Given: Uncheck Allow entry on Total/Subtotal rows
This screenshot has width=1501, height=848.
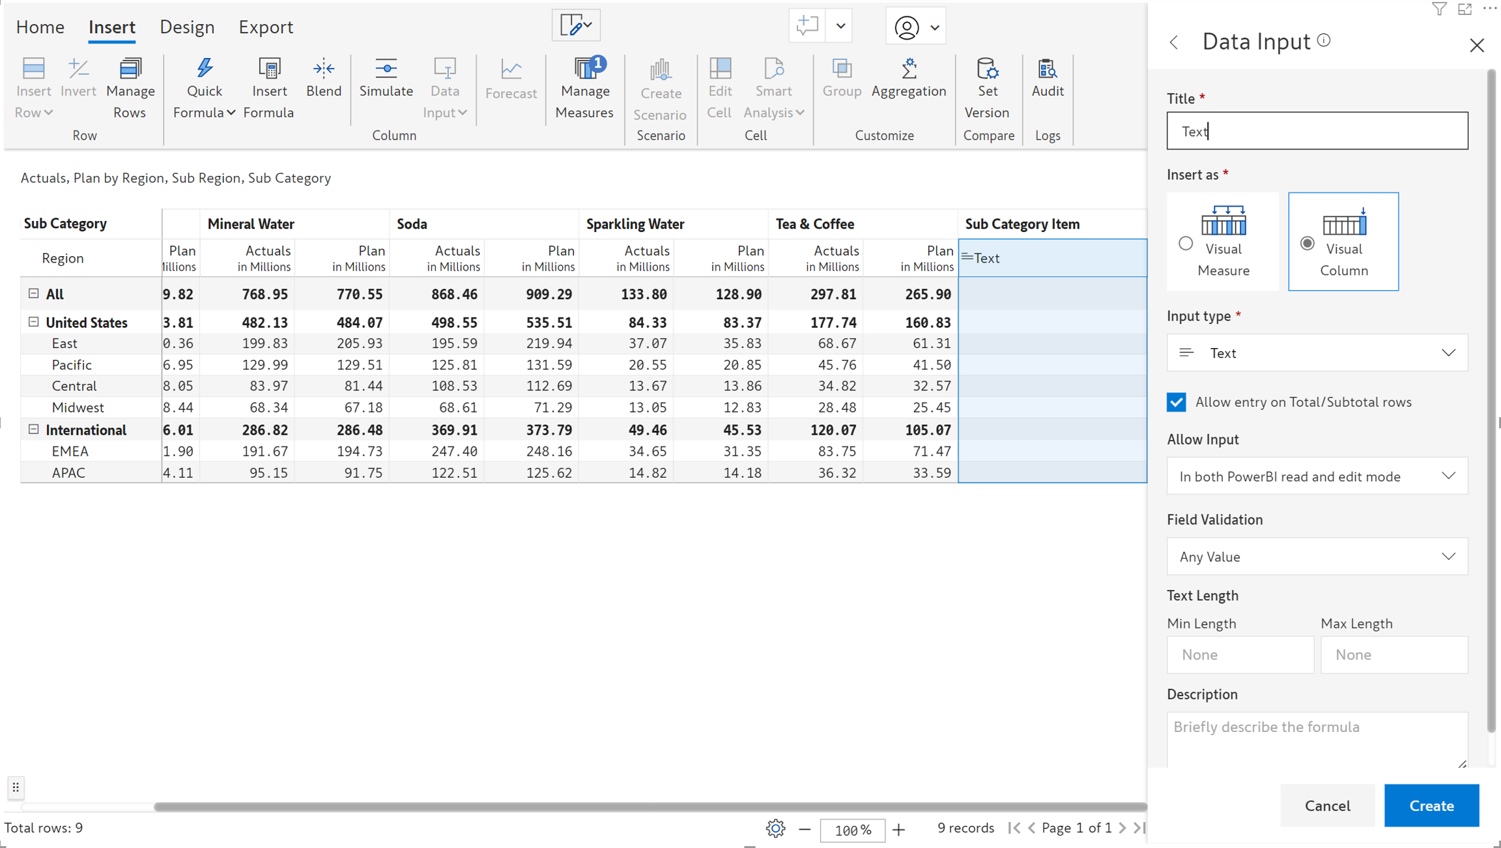Looking at the screenshot, I should pyautogui.click(x=1176, y=402).
